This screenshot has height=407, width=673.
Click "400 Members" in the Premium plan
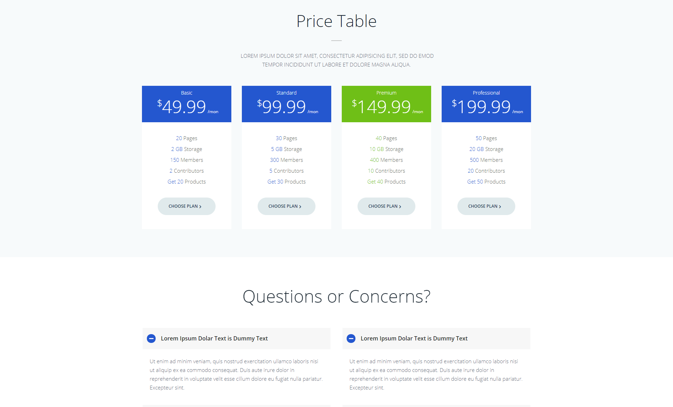[386, 160]
